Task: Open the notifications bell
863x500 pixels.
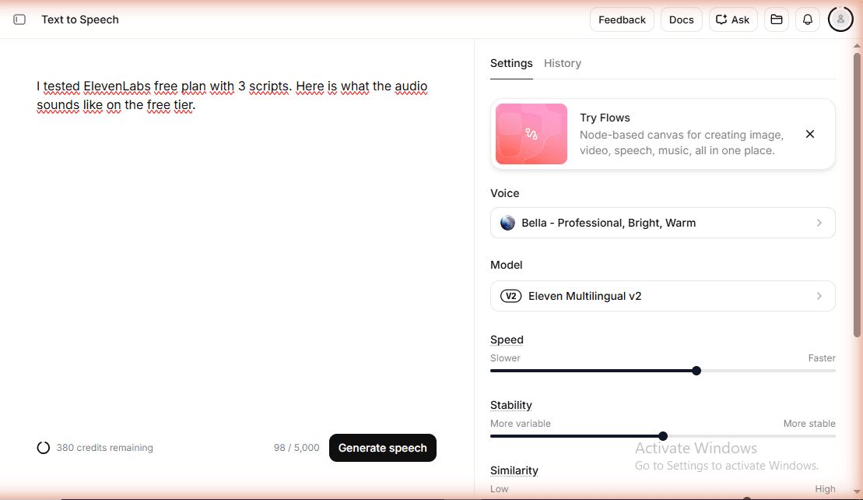Action: 808,19
